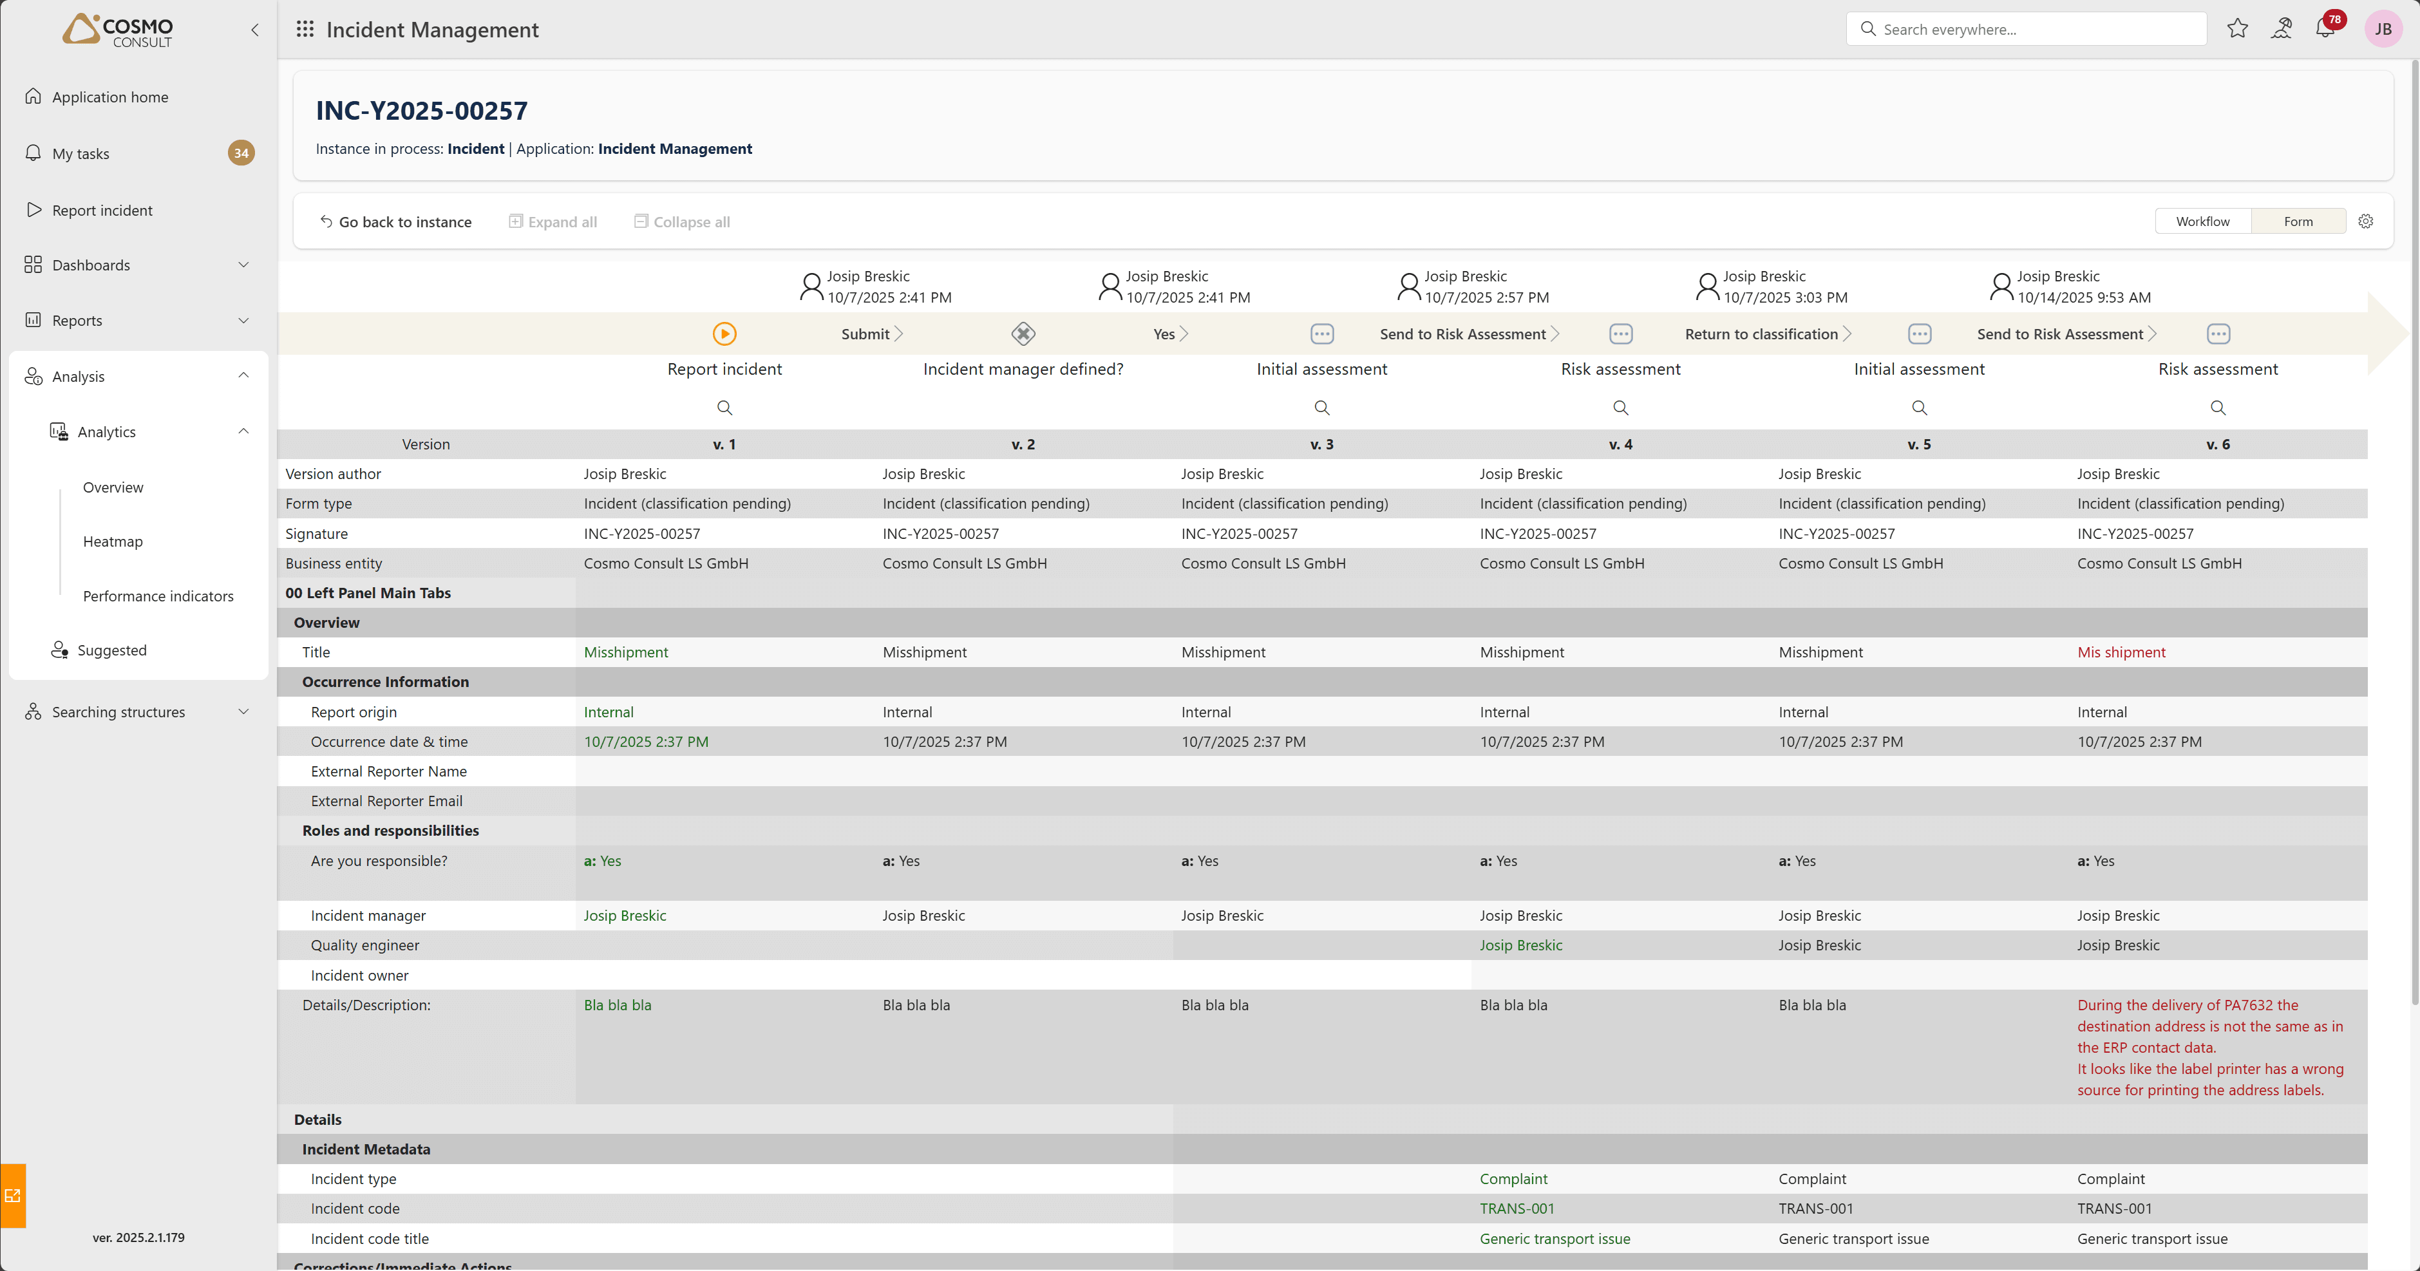The image size is (2420, 1271).
Task: Open the magnifier under version 3 Initial assessment
Action: point(1322,408)
